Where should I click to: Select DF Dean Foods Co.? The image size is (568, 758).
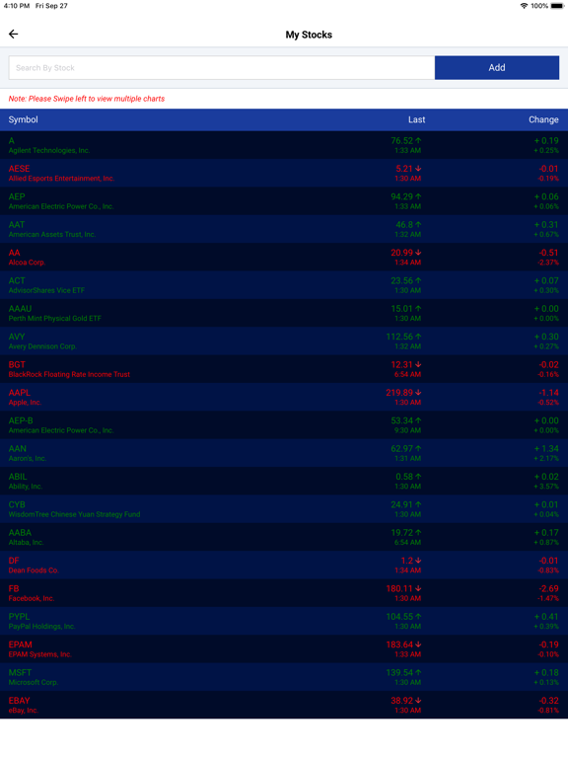tap(284, 566)
